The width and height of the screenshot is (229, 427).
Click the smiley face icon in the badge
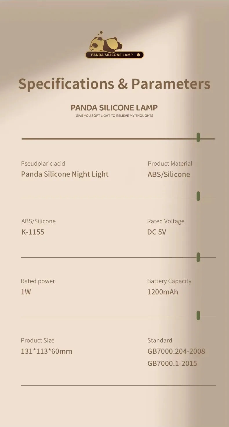(138, 55)
